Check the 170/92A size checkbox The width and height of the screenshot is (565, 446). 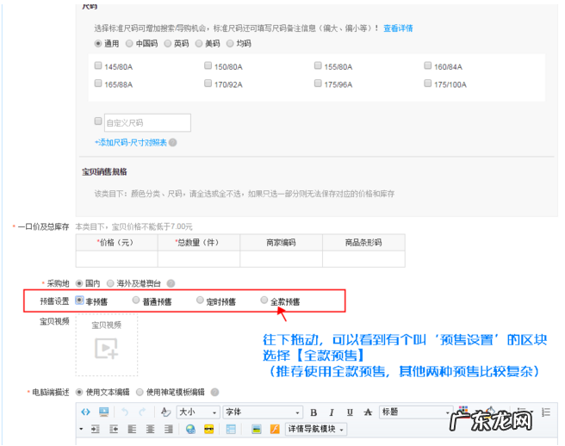tap(208, 84)
